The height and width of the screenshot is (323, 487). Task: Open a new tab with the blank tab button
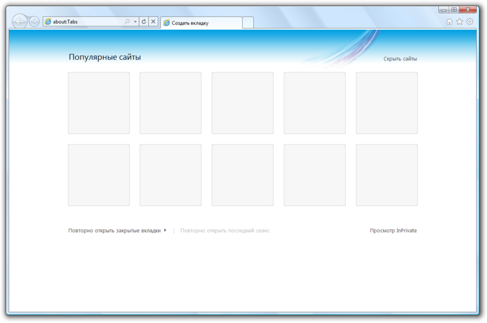(248, 23)
